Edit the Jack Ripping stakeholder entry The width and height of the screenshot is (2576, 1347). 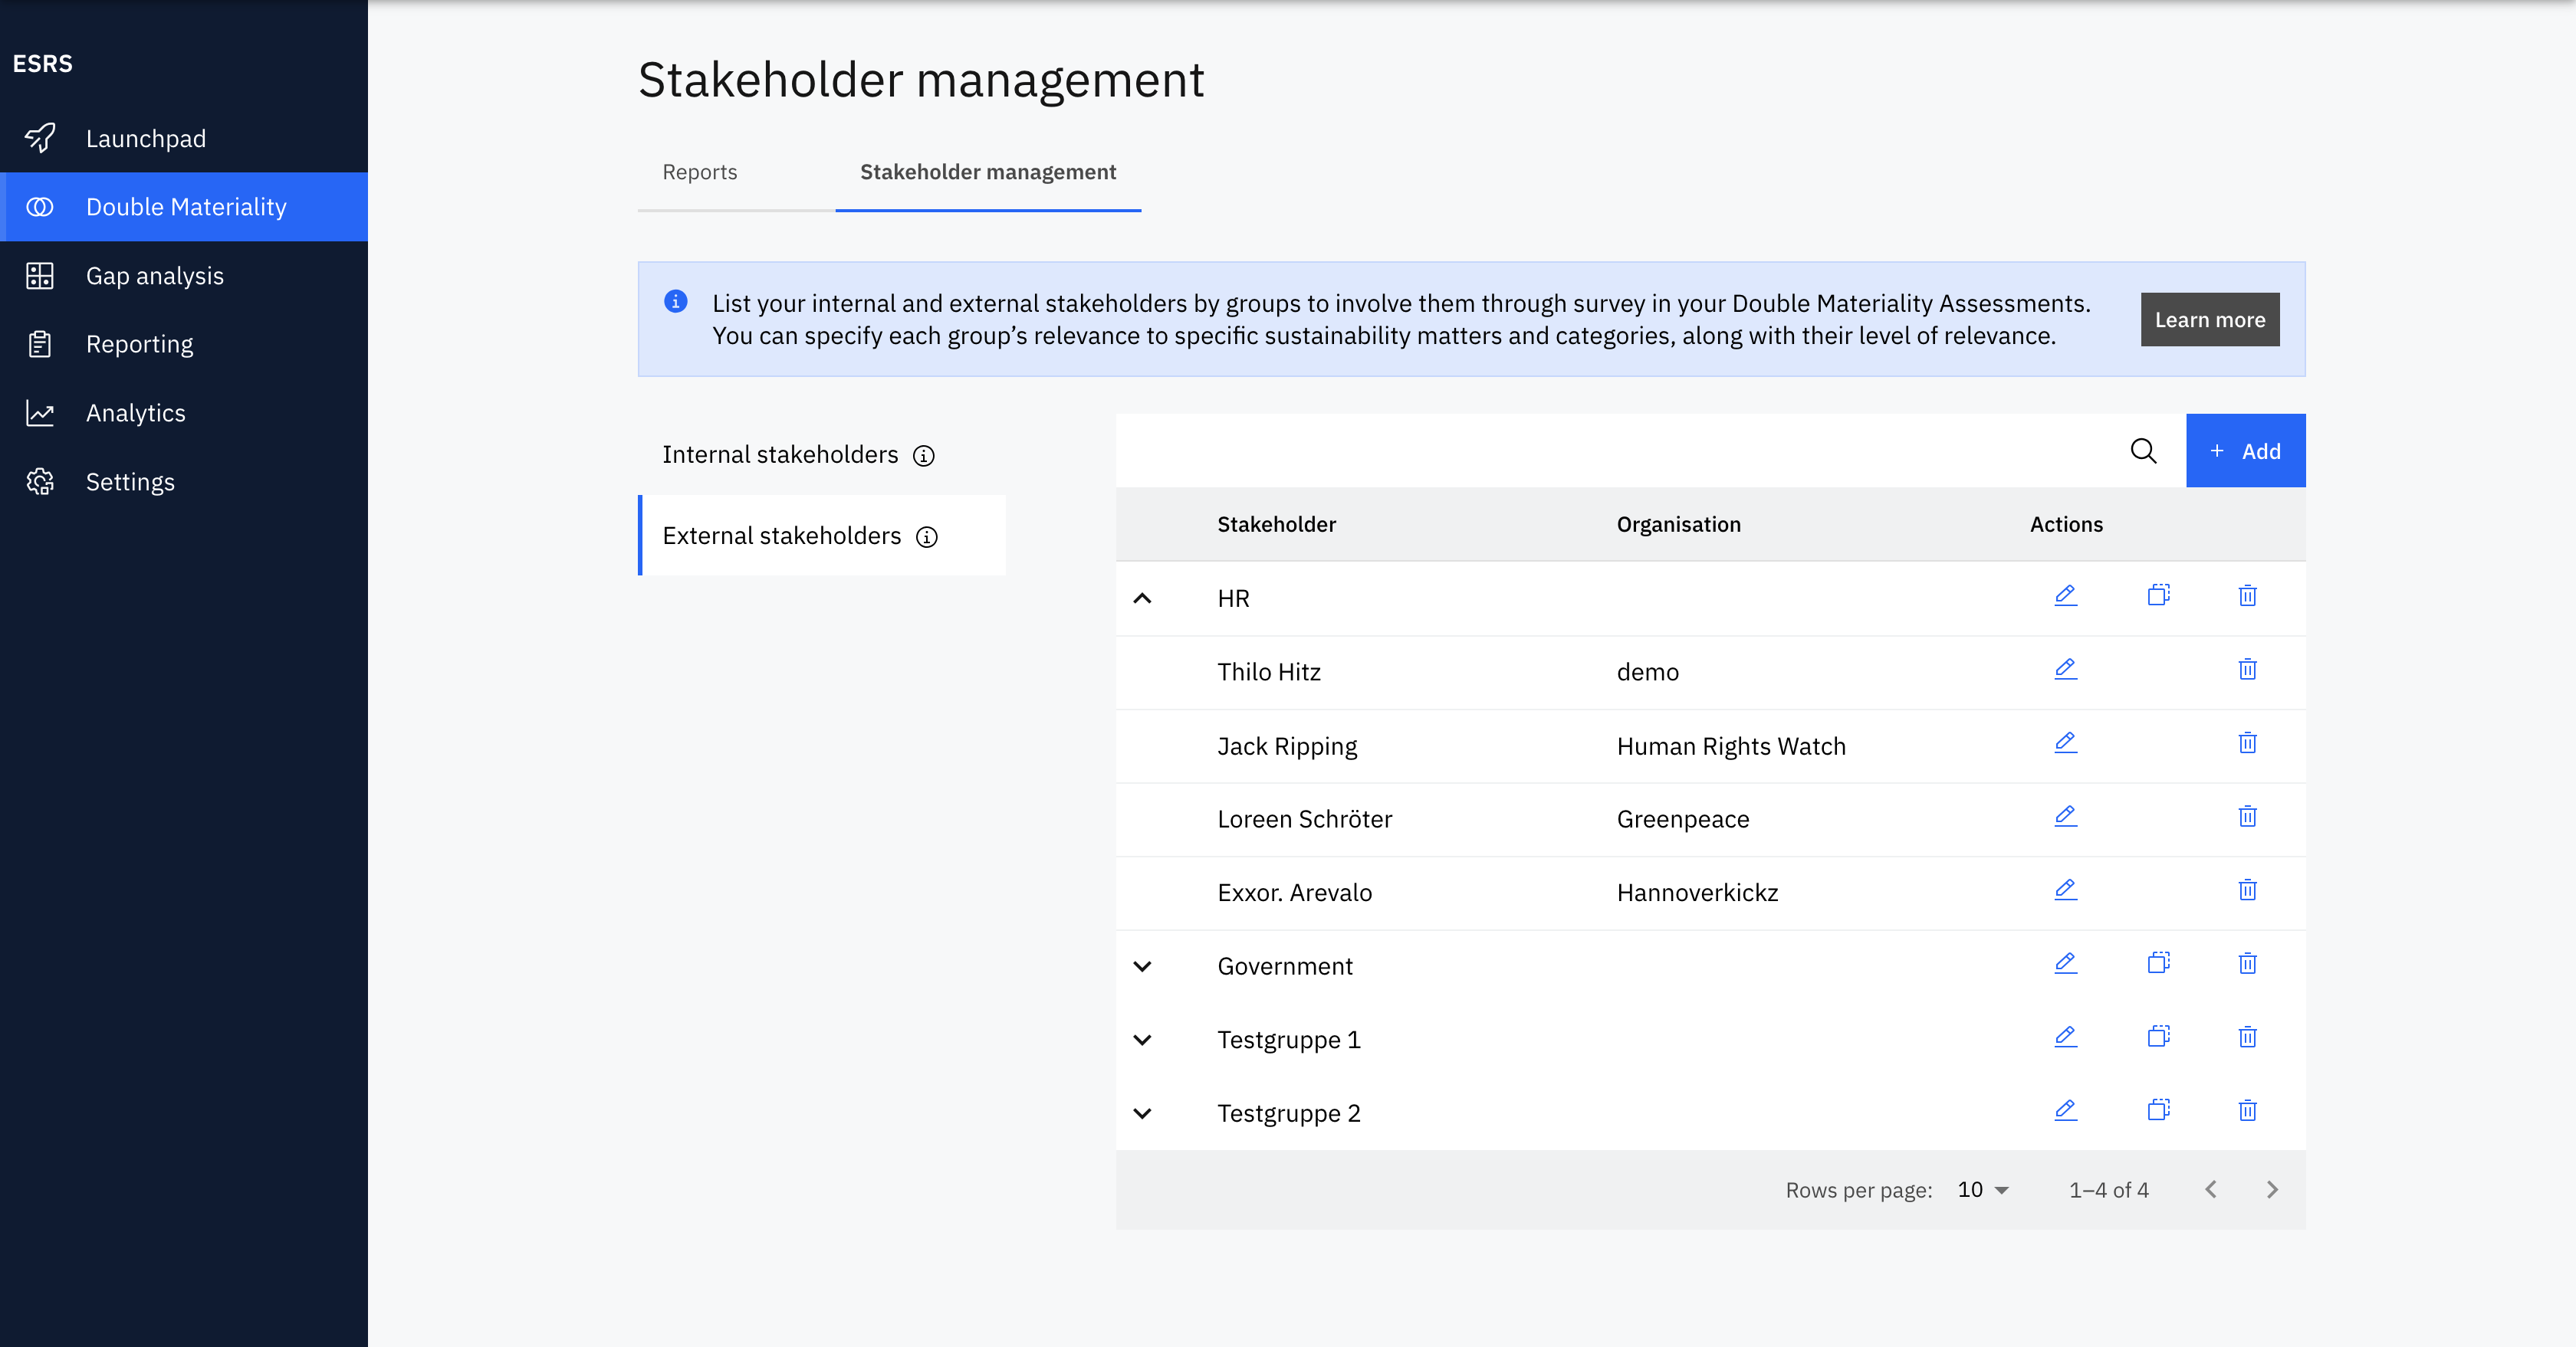coord(2065,742)
